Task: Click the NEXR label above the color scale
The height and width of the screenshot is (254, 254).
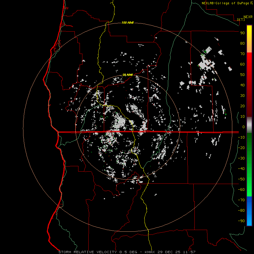Action: pyautogui.click(x=248, y=17)
